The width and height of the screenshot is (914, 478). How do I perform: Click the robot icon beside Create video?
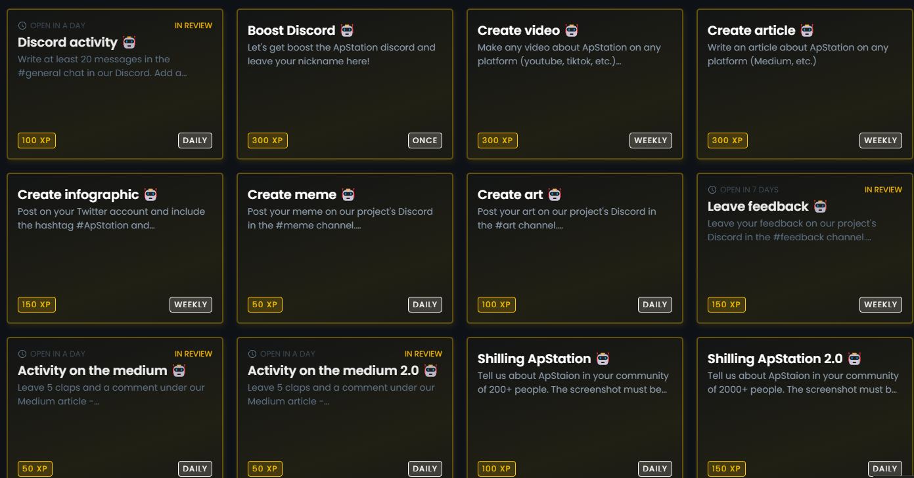(572, 30)
